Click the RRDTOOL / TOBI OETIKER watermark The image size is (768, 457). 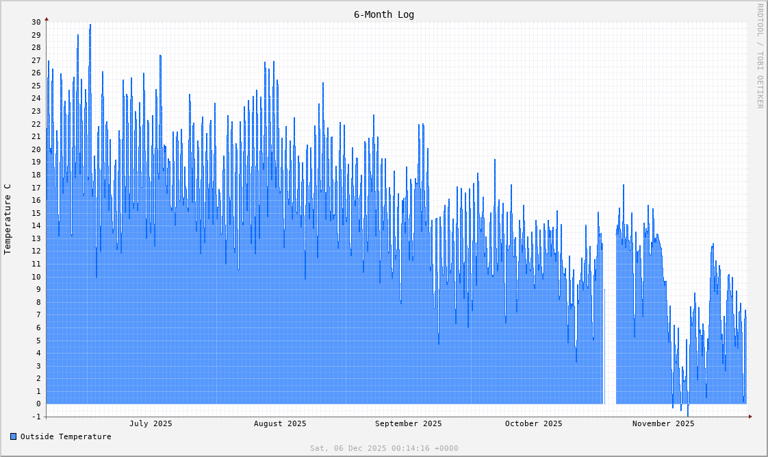(759, 57)
